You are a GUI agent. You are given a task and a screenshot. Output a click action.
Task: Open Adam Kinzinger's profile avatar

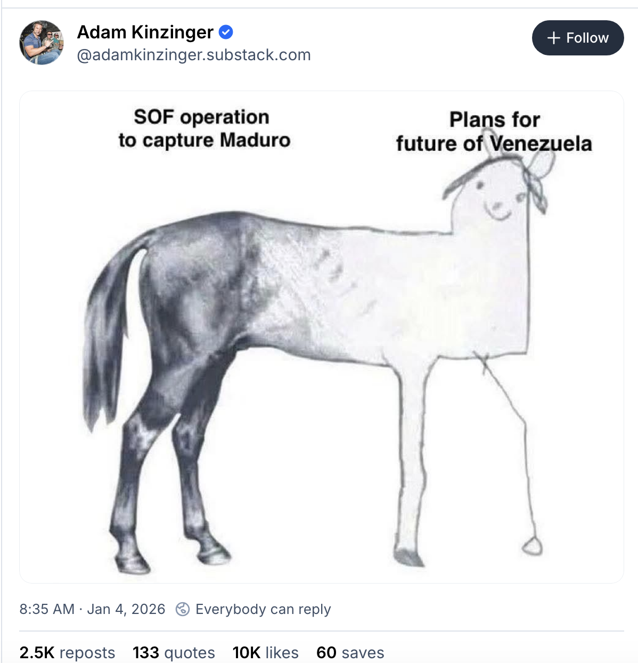click(42, 43)
